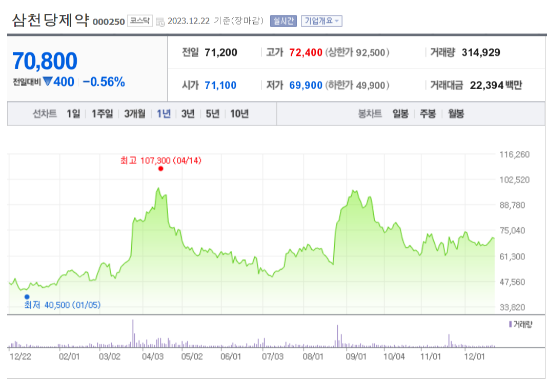Click the 거래대금 value 22,394 백만
The image size is (547, 379).
pyautogui.click(x=496, y=85)
